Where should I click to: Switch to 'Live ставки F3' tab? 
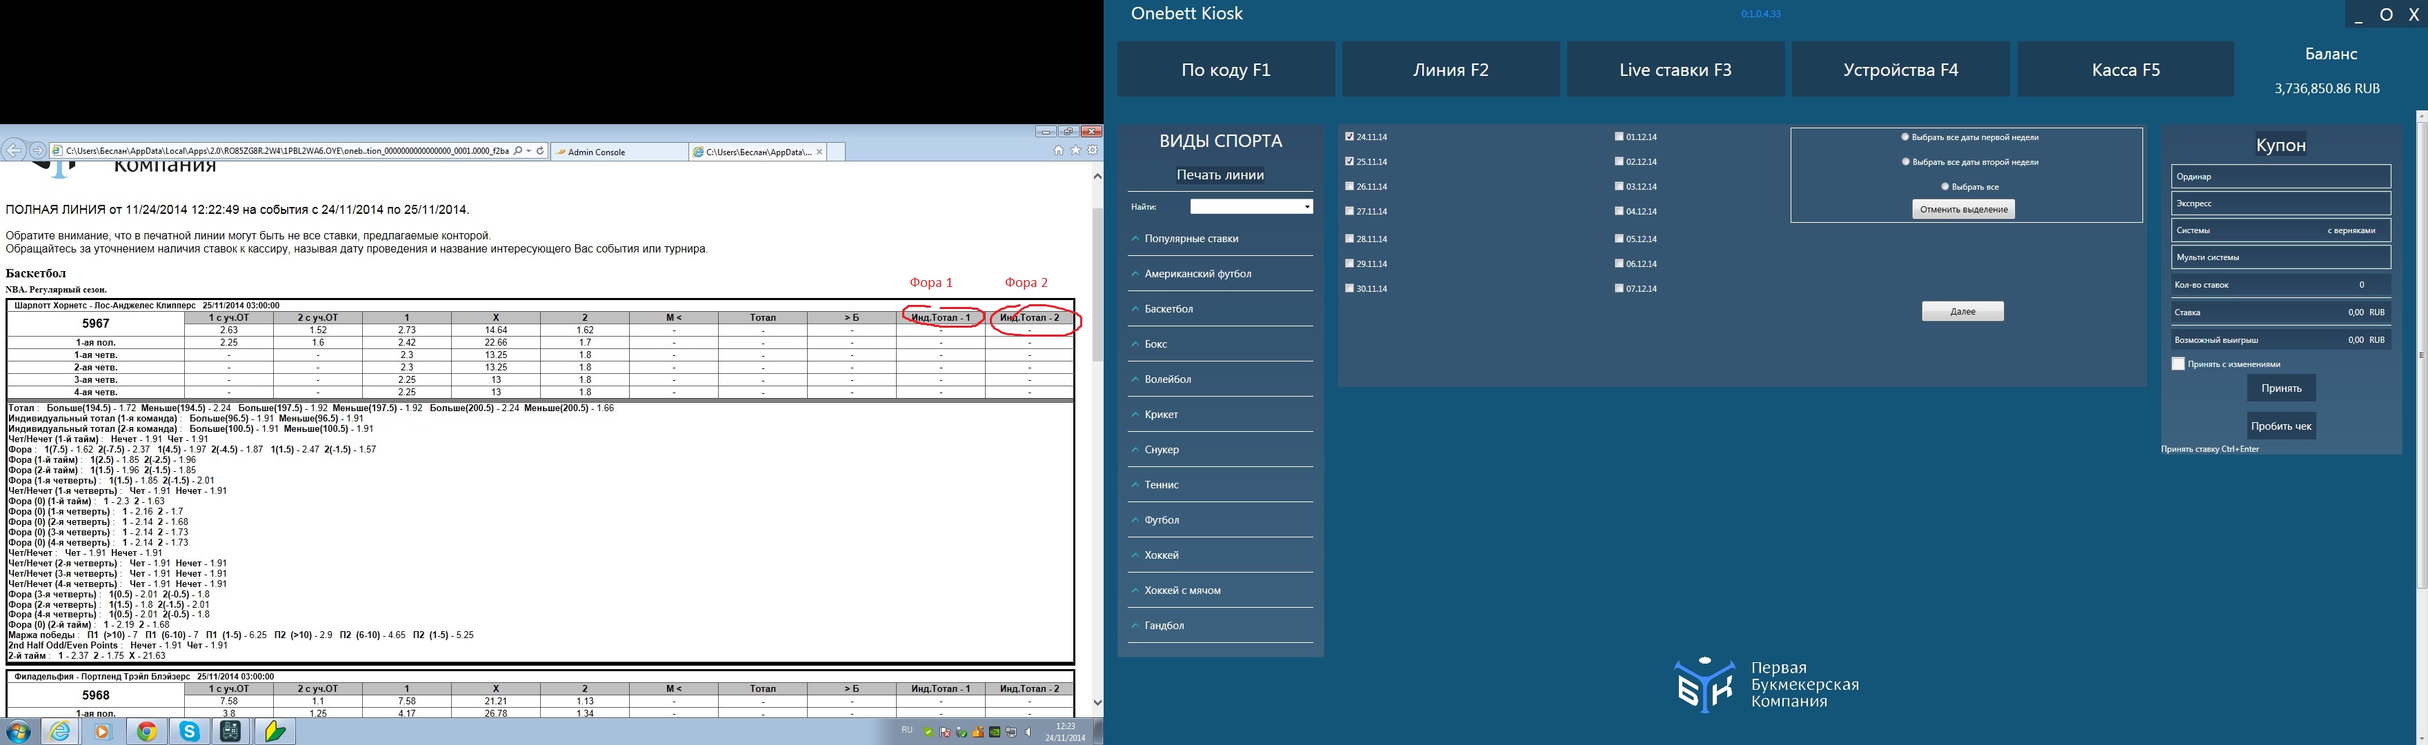pos(1676,69)
